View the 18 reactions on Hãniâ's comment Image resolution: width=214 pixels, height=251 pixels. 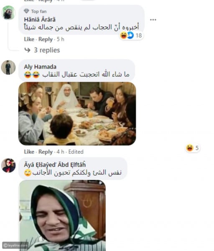[x=131, y=36]
